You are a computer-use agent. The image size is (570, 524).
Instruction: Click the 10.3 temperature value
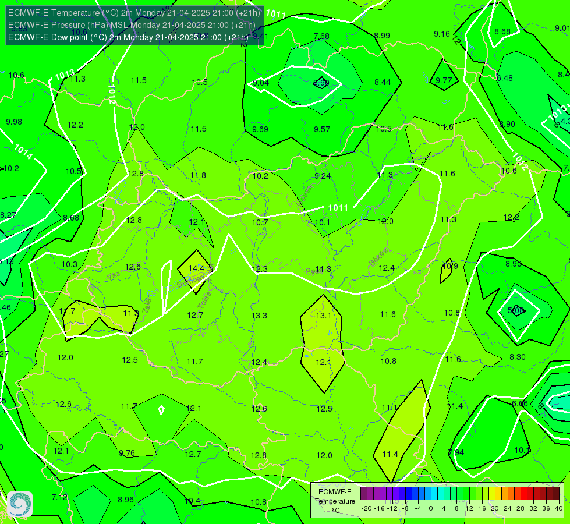[x=69, y=264]
